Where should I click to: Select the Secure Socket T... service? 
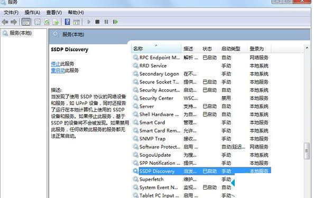[201, 82]
